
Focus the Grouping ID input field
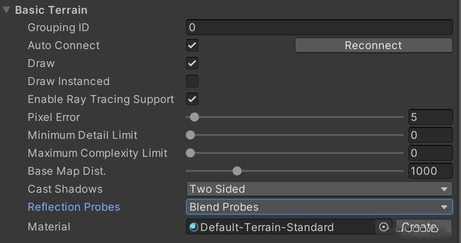(x=319, y=28)
